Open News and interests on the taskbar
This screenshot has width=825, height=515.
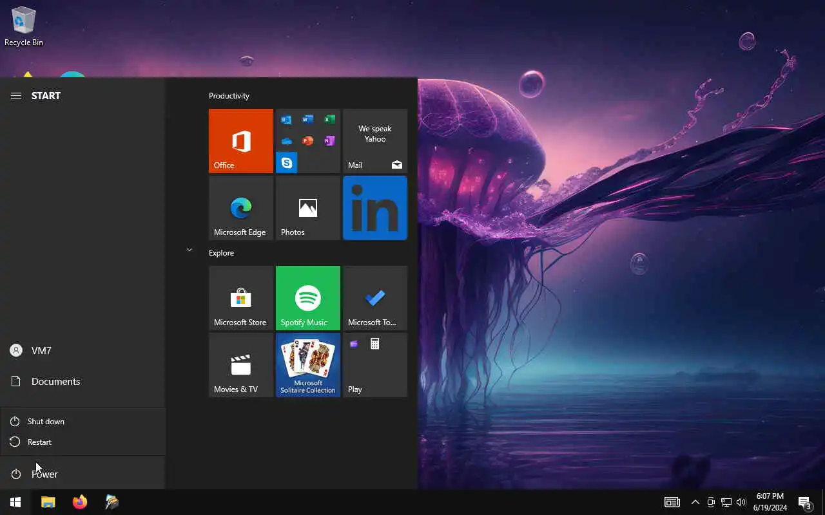pos(672,502)
